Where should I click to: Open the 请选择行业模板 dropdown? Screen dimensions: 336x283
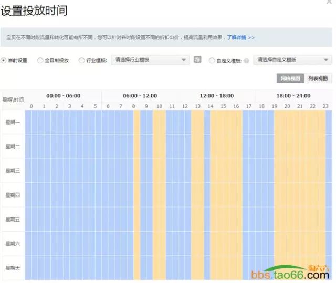point(150,60)
